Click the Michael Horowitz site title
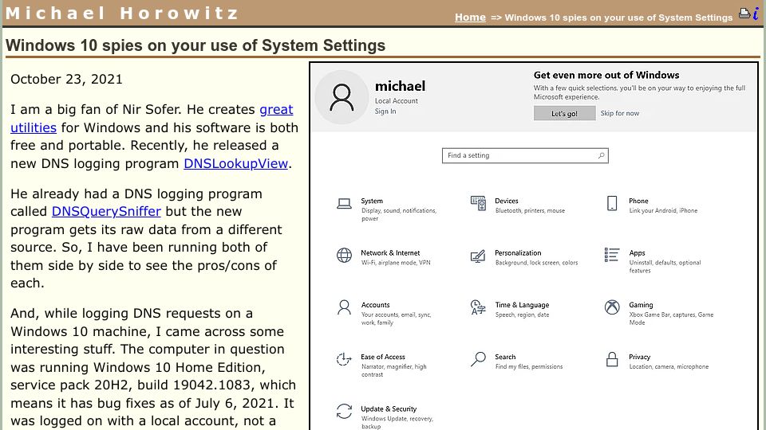Image resolution: width=766 pixels, height=430 pixels. click(121, 14)
